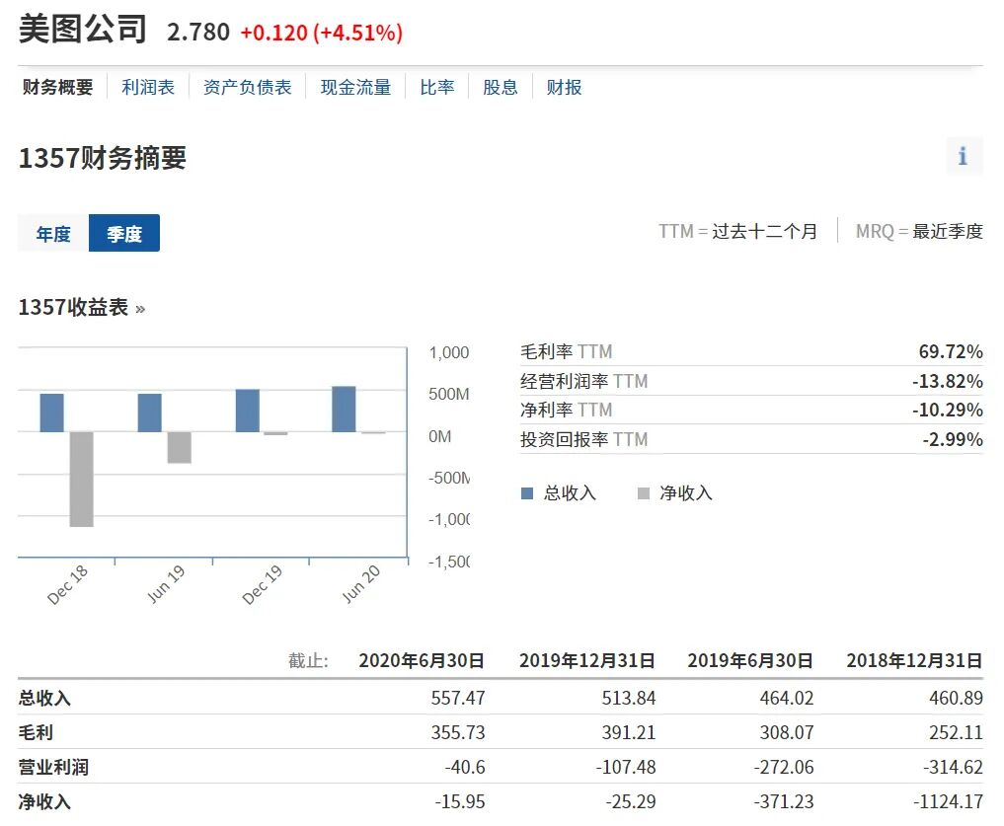Click the net income value -15.95
Image resolution: width=1004 pixels, height=826 pixels.
pyautogui.click(x=460, y=801)
